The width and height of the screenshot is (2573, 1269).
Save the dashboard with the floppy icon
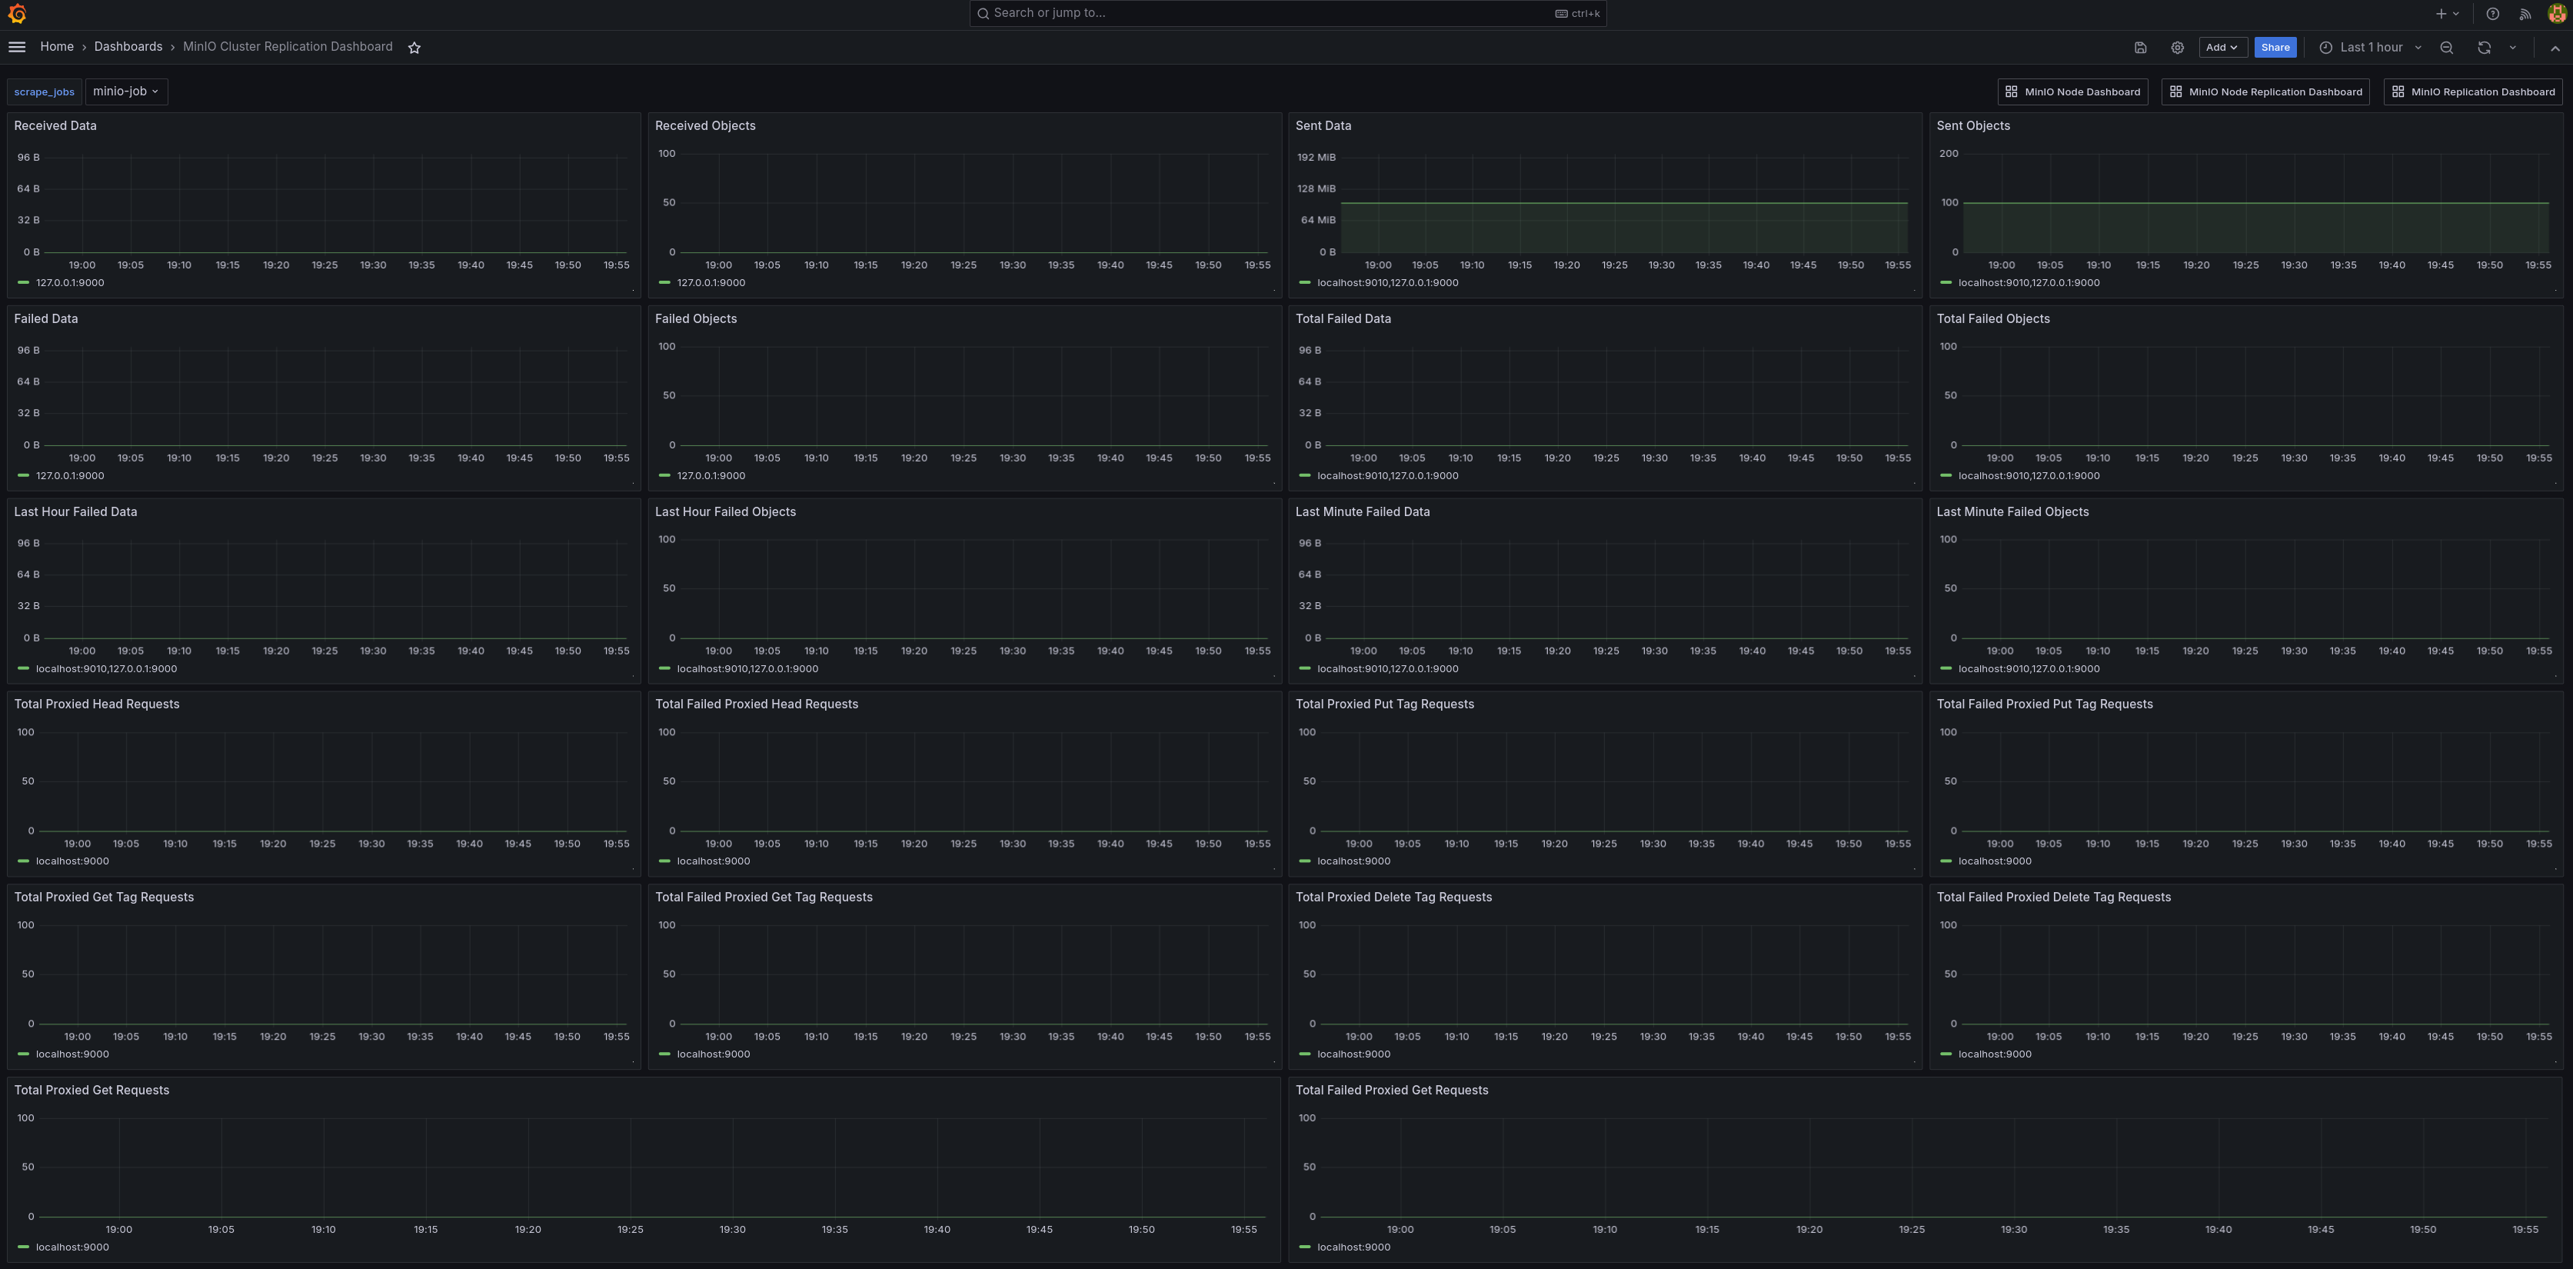[x=2139, y=47]
